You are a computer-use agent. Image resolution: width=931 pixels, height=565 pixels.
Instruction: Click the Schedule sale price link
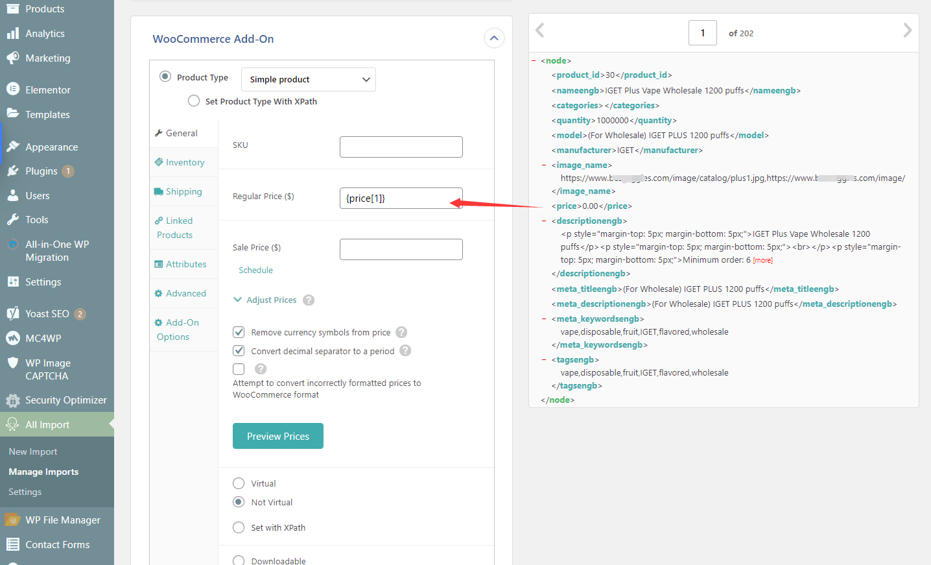pyautogui.click(x=255, y=270)
